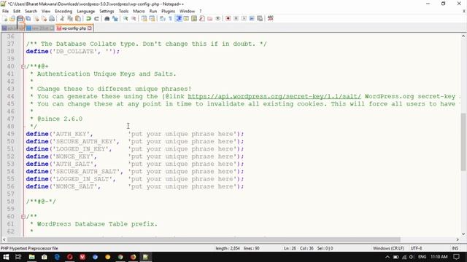Click UTF-8 encoding in status bar
Image resolution: width=467 pixels, height=262 pixels.
pos(416,248)
